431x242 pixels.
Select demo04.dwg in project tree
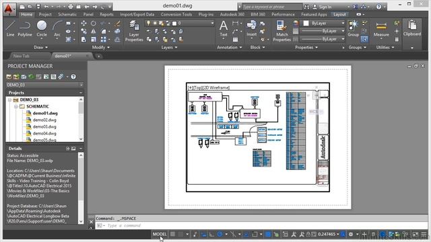point(44,133)
